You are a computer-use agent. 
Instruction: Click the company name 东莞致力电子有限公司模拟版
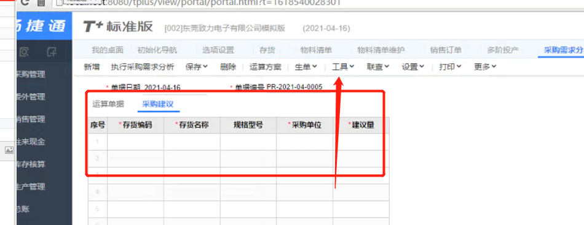(x=234, y=29)
